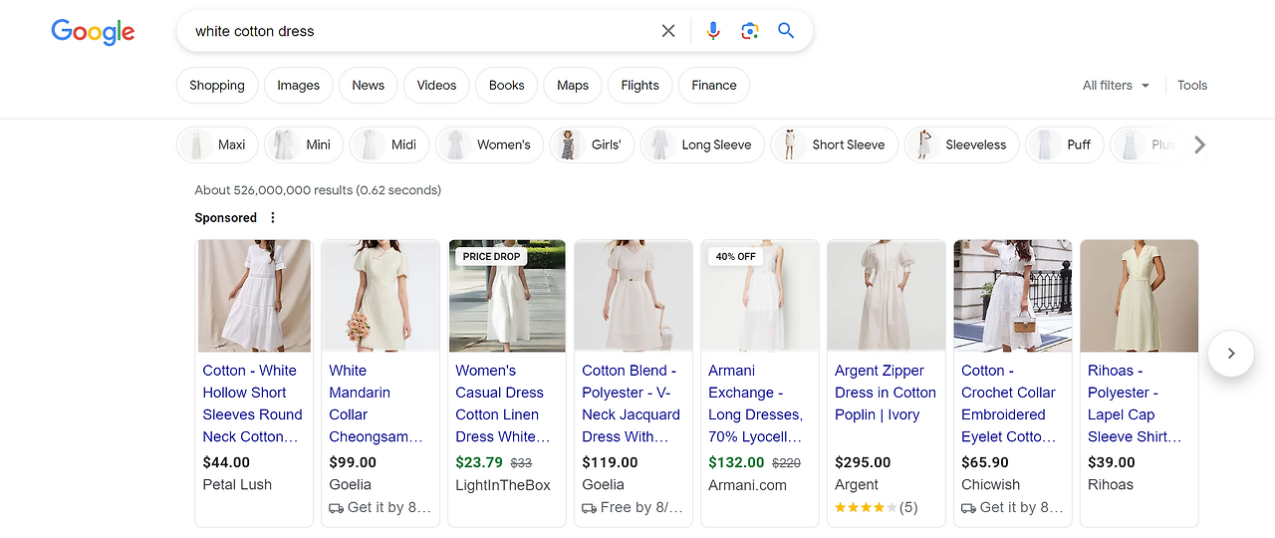Click the Petal Lush white dress photo
Screen dimensions: 1275x538
(254, 296)
